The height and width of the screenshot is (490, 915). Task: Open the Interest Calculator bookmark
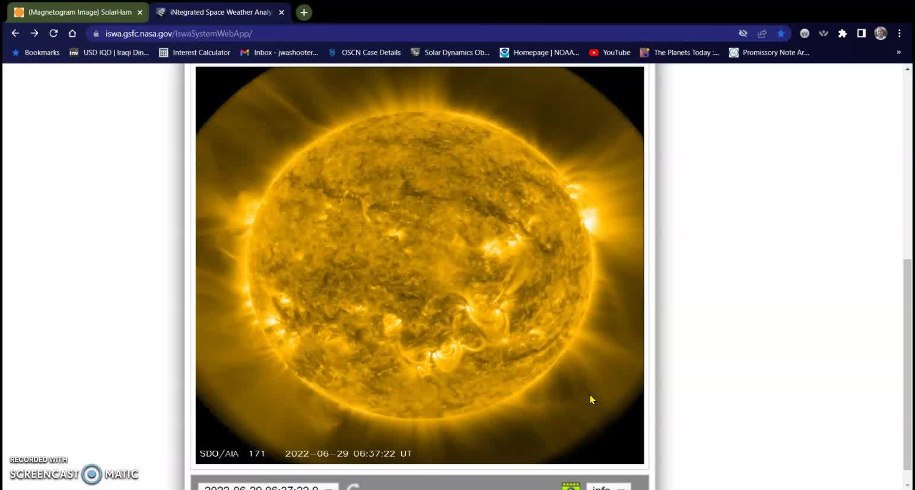click(x=195, y=52)
